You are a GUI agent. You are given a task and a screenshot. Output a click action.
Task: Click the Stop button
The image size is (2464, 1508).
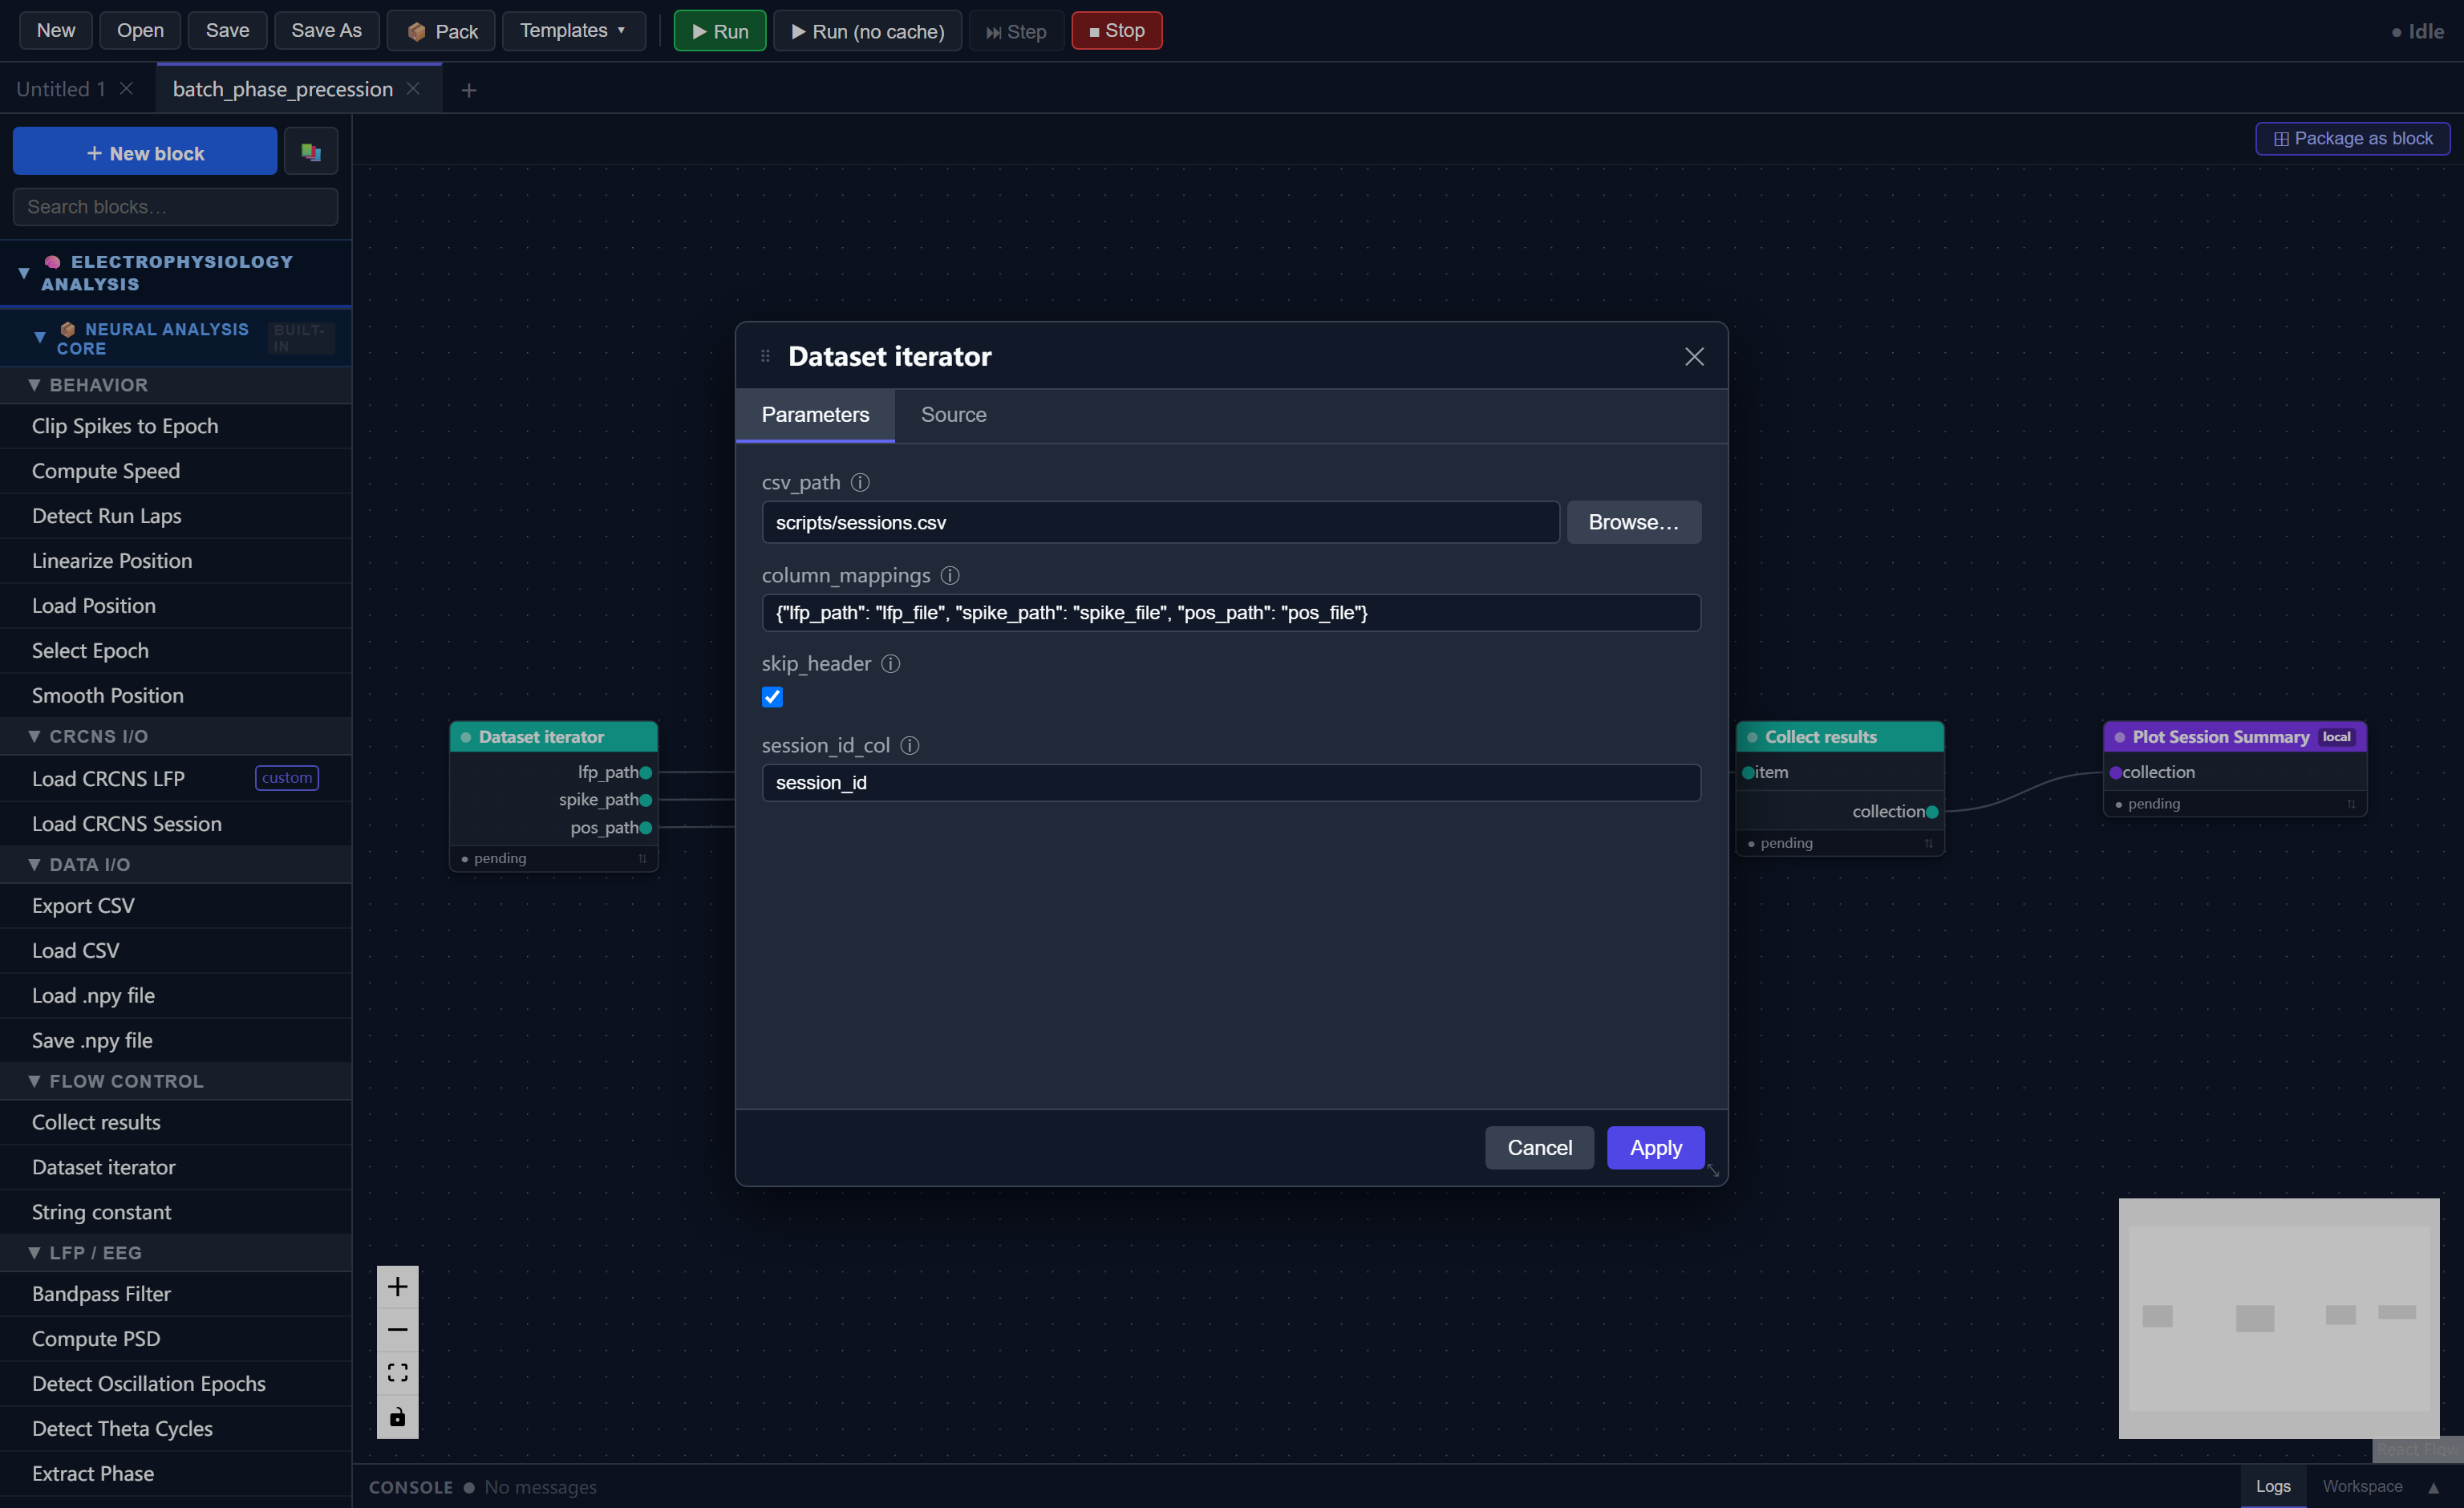tap(1116, 31)
